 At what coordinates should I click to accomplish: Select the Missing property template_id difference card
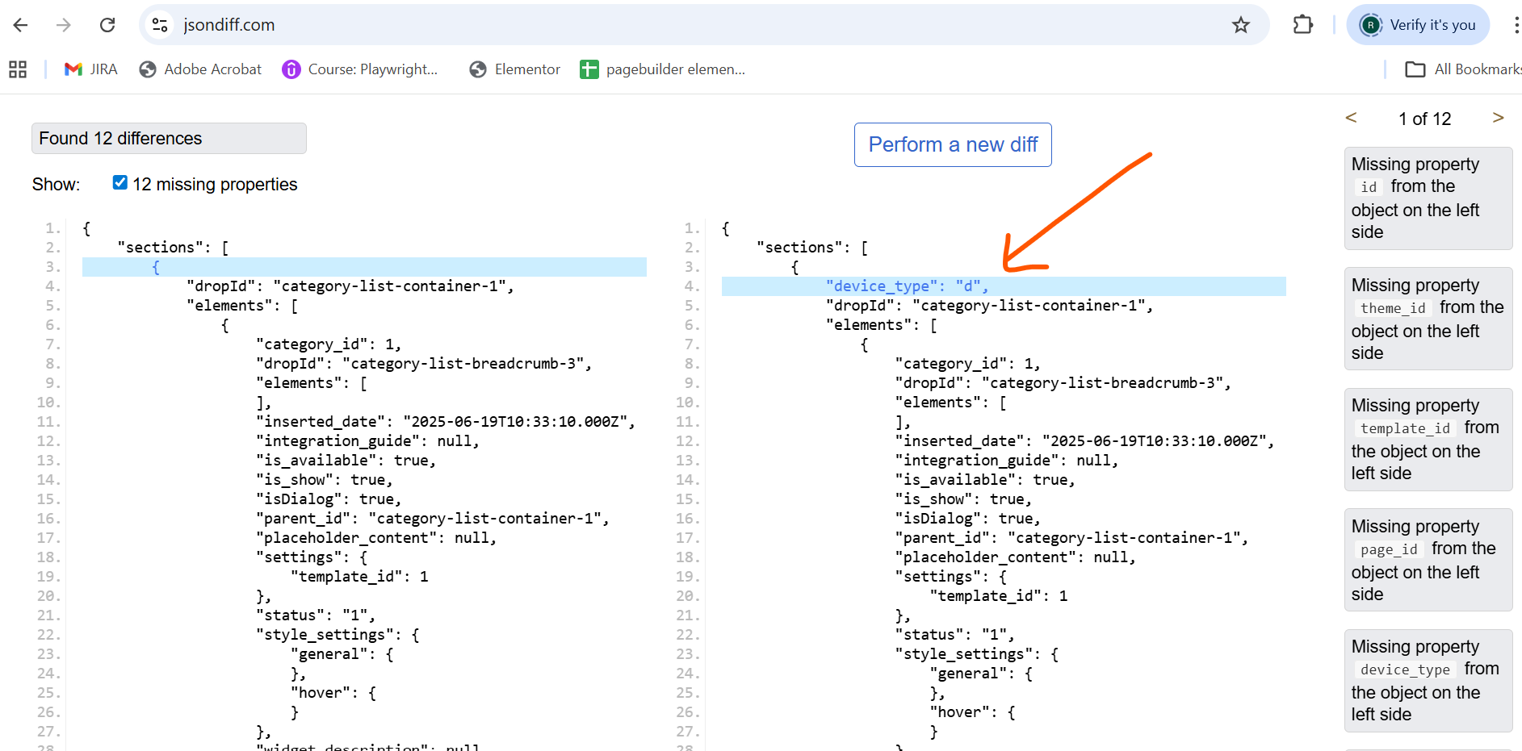click(1428, 440)
